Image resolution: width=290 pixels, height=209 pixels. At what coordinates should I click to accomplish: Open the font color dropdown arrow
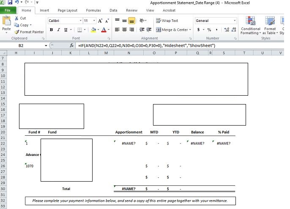pyautogui.click(x=109, y=29)
